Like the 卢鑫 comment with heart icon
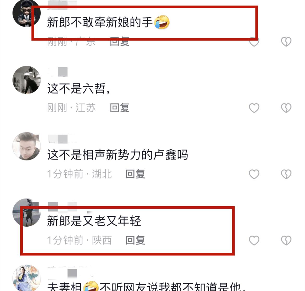The width and height of the screenshot is (305, 291). tap(254, 174)
